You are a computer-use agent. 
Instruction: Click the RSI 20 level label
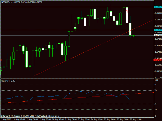click(156, 109)
